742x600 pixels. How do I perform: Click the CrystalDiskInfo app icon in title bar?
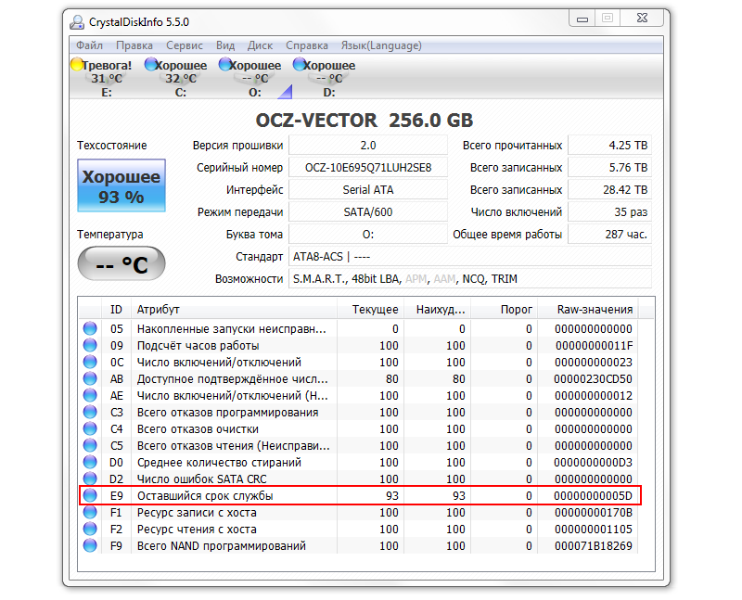pyautogui.click(x=77, y=21)
